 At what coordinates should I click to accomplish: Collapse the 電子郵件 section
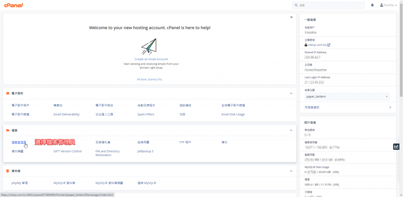[x=291, y=94]
